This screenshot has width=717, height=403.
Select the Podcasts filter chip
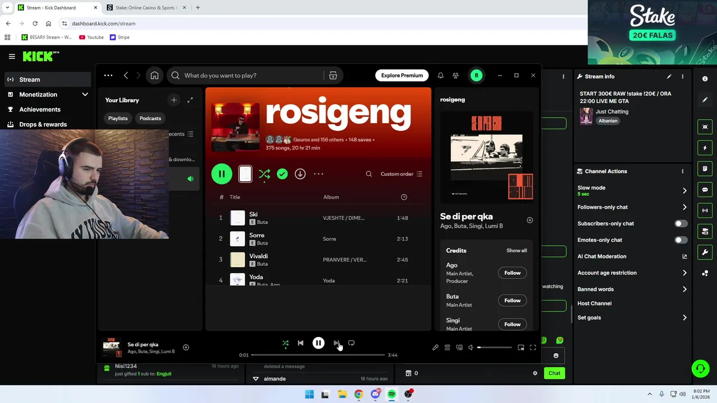click(150, 119)
